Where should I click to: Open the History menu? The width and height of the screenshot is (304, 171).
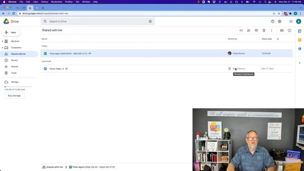click(44, 2)
